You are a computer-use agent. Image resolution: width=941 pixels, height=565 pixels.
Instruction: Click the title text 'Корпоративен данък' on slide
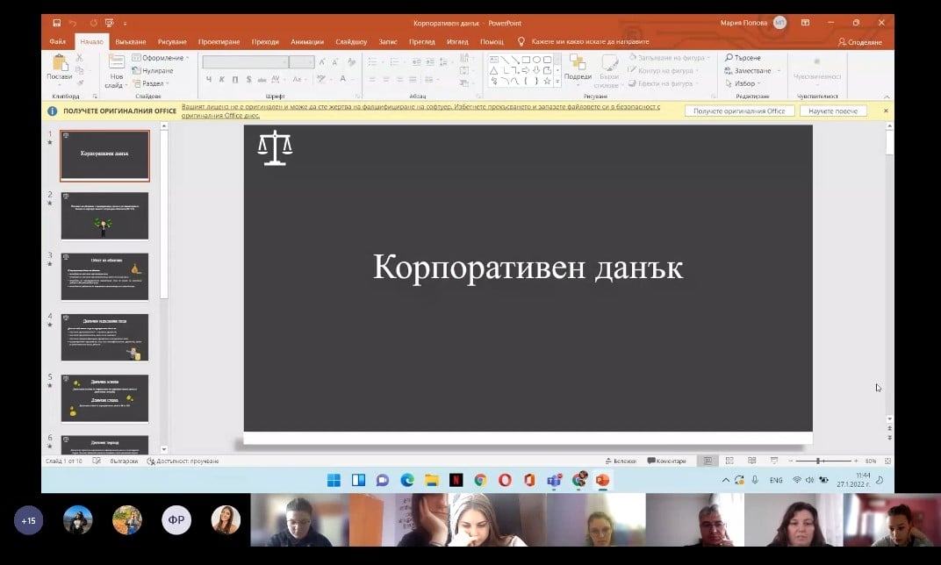point(528,267)
